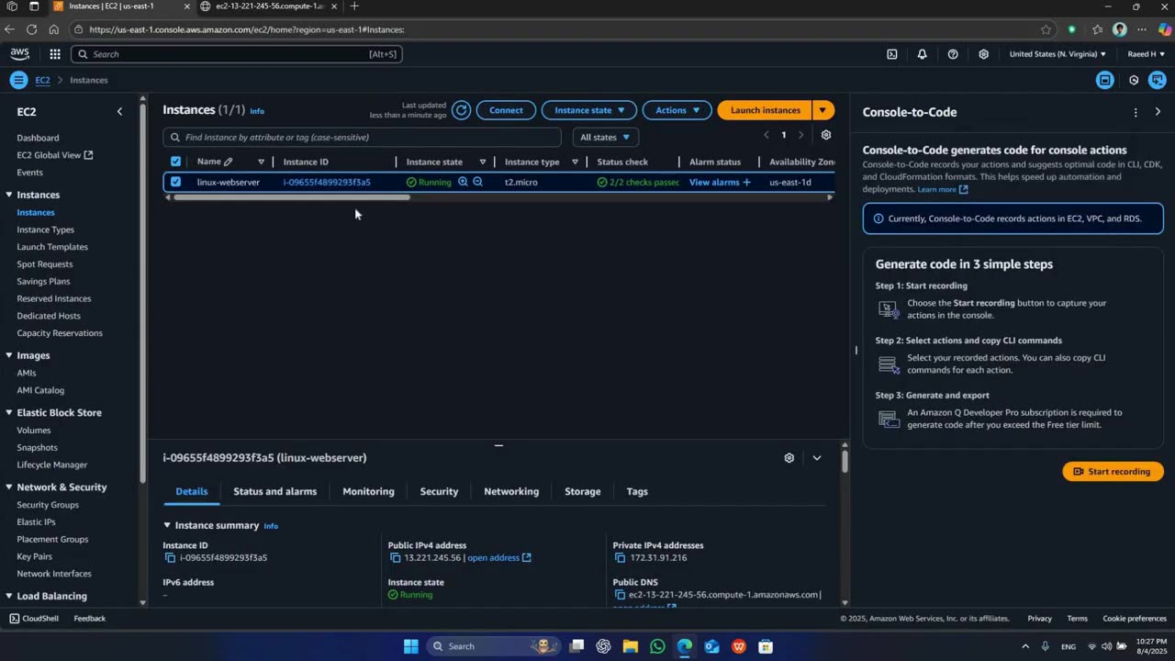Screen dimensions: 1175x661
Task: Focus the Find Instance filter field
Action: 362,138
